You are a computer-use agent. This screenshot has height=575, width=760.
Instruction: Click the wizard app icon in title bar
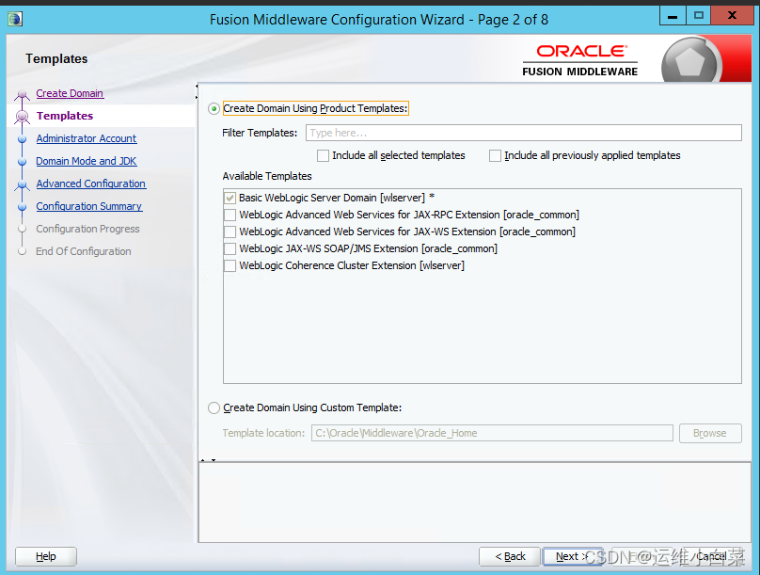tap(15, 19)
